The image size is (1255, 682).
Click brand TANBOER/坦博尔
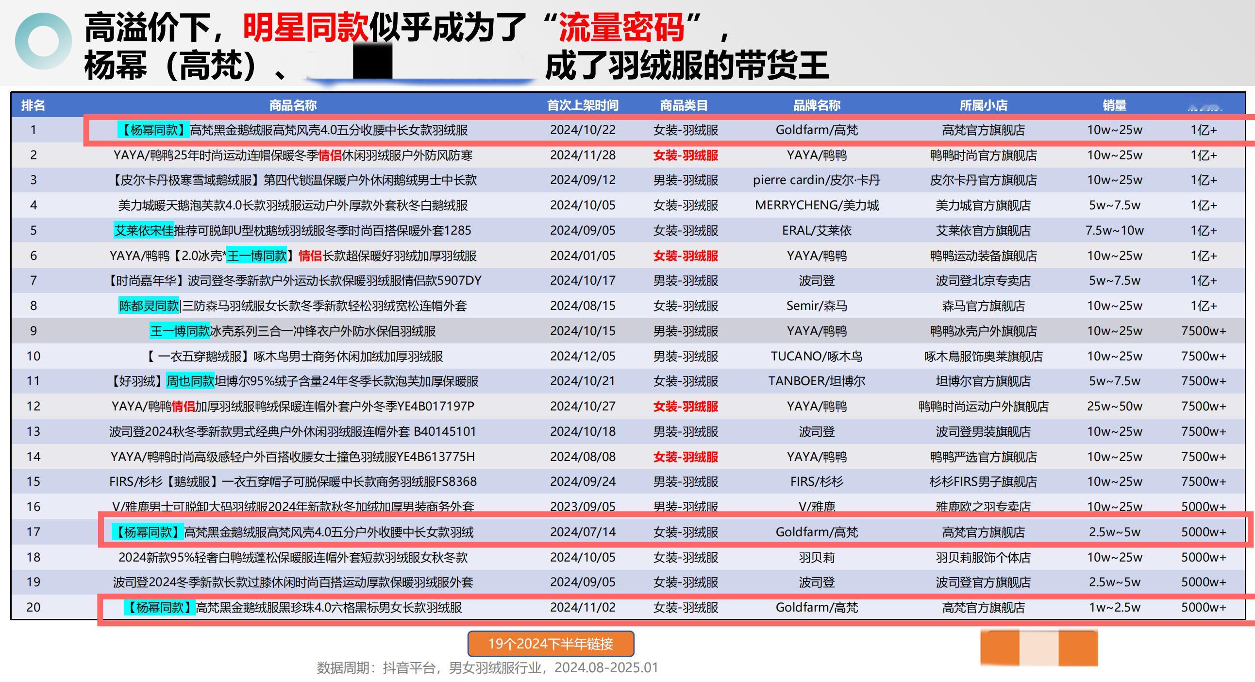point(817,381)
